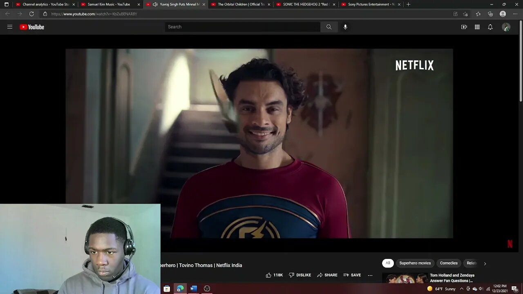
Task: Click the address bar URL
Action: (94, 14)
